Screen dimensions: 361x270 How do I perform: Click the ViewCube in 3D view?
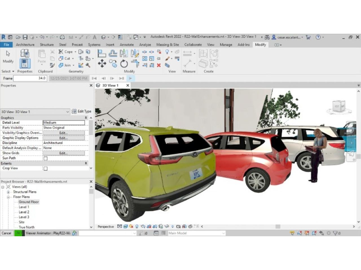(339, 107)
